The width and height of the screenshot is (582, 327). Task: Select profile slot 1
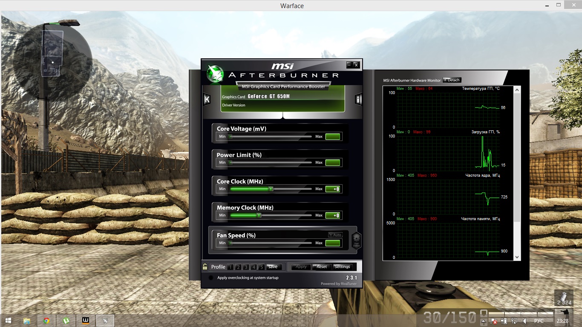click(x=230, y=267)
